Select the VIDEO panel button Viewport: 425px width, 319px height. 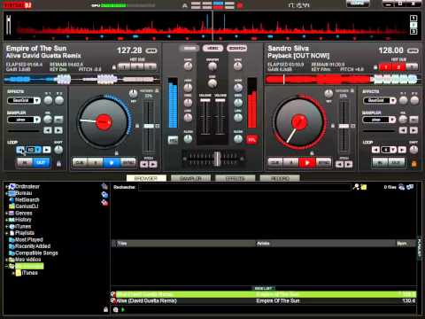pos(212,48)
